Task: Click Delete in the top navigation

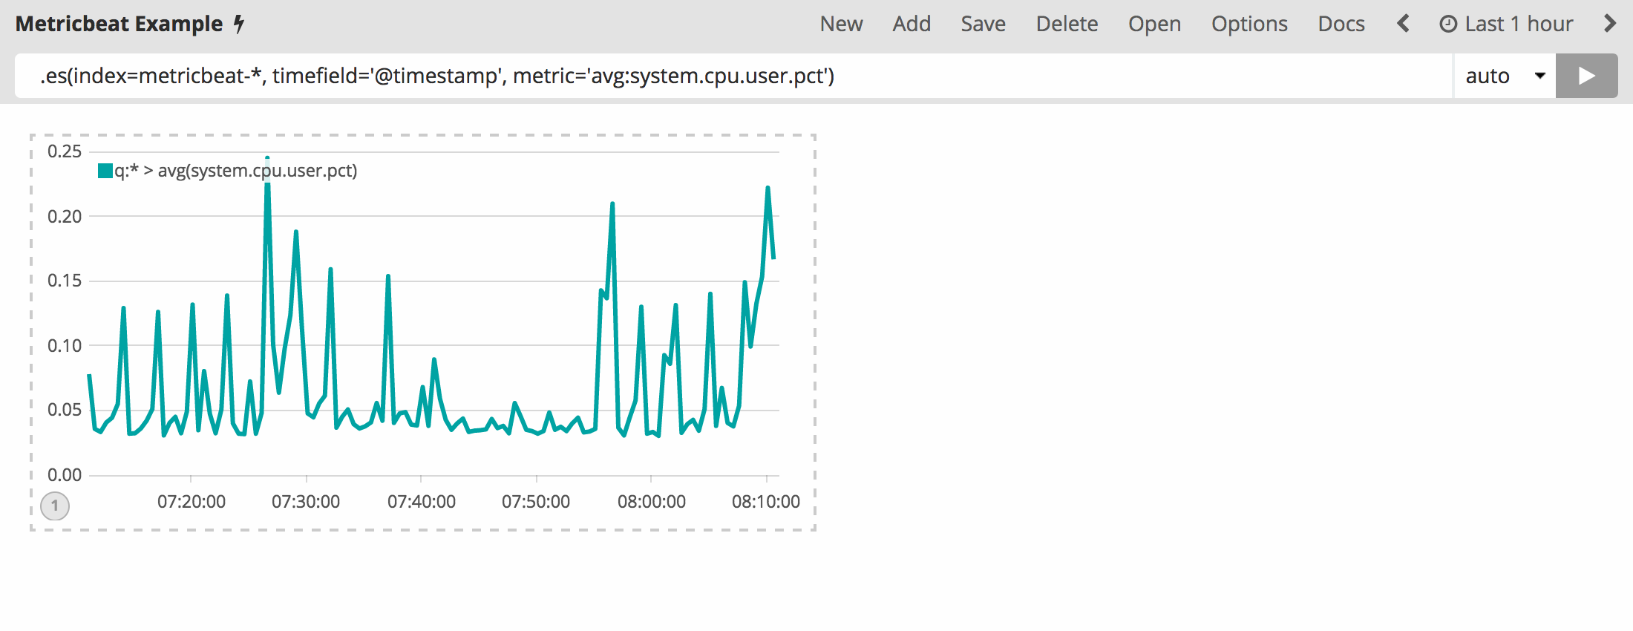Action: 1067,24
